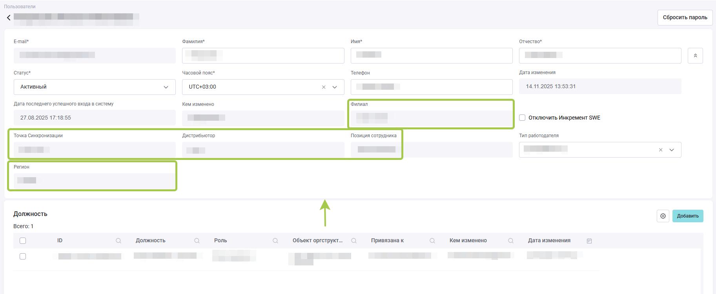Click search icon in Привязана к column
This screenshot has width=716, height=294.
pyautogui.click(x=432, y=241)
